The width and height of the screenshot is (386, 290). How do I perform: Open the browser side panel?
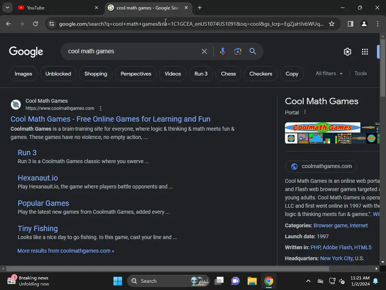pos(350,24)
